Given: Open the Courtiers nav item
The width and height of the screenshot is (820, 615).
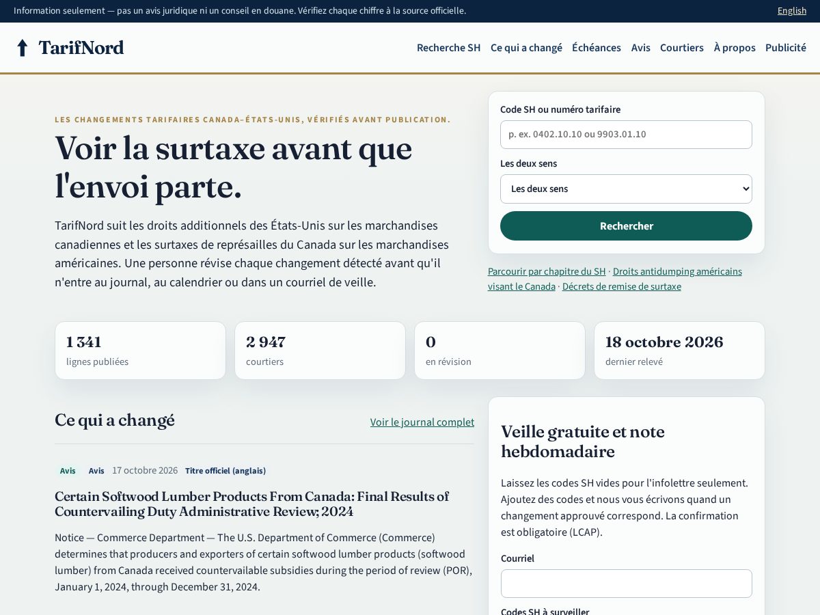Looking at the screenshot, I should point(682,48).
